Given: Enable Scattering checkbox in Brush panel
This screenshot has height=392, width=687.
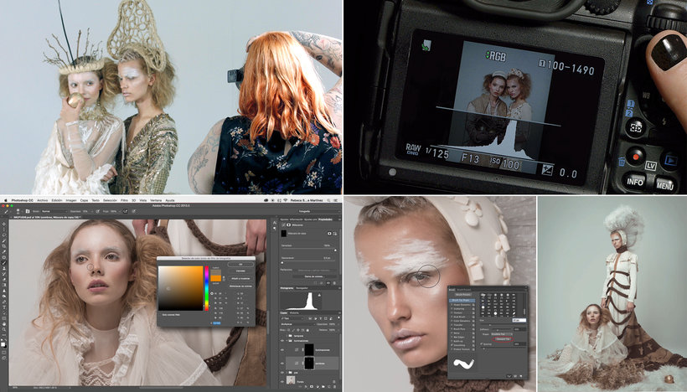Looking at the screenshot, I should coord(452,309).
